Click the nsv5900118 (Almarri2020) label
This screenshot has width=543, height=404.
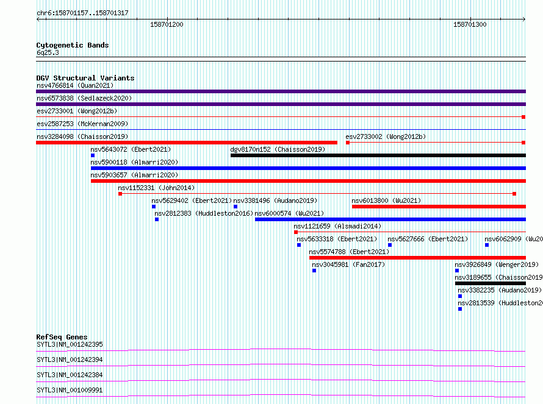pos(134,162)
